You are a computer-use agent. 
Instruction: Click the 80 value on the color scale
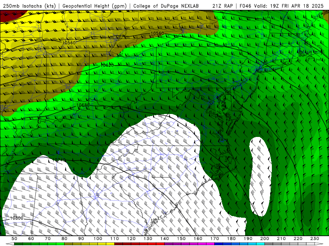pyautogui.click(x=65, y=239)
